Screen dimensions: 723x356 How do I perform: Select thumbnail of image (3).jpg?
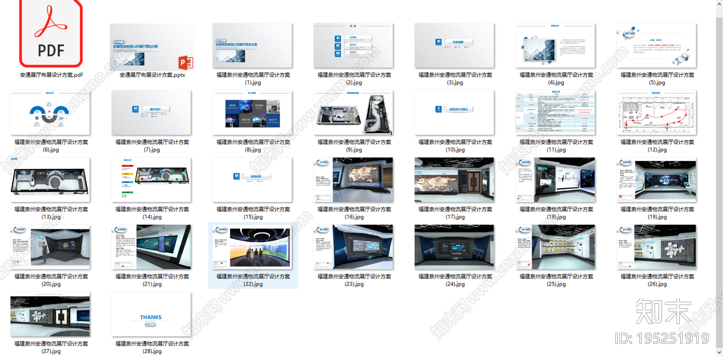coord(454,46)
